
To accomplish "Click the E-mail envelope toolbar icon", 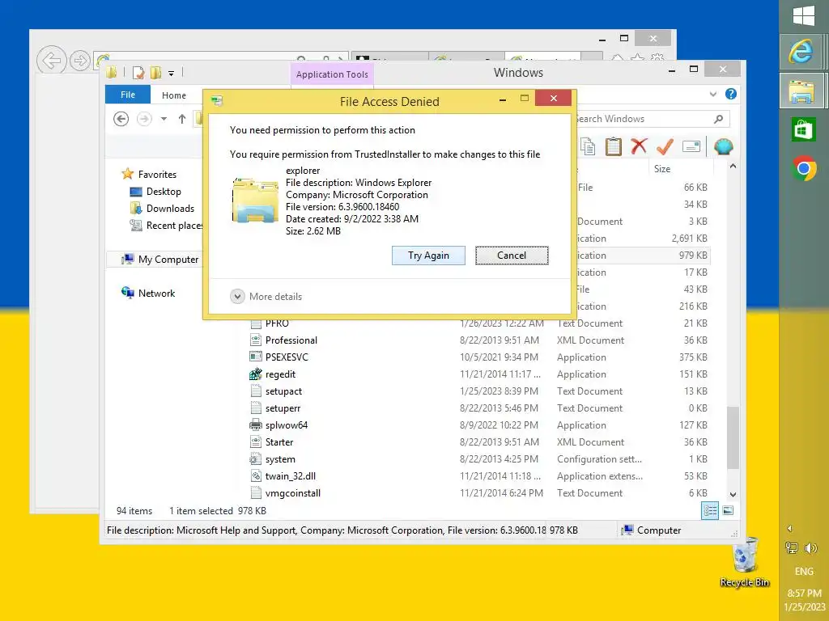I will point(691,146).
